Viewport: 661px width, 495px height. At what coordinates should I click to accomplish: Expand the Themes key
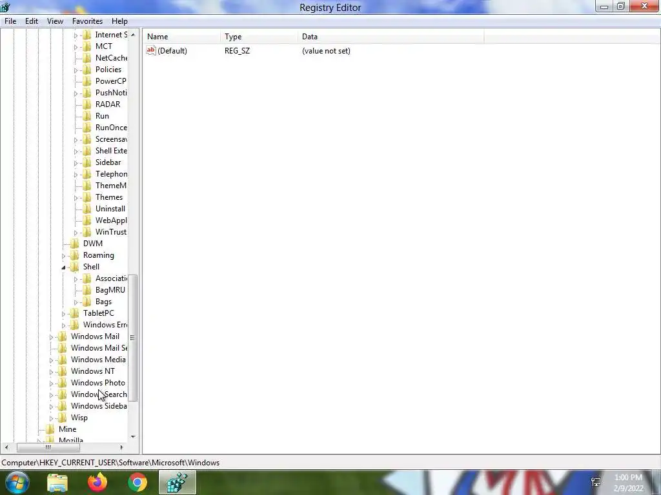pyautogui.click(x=76, y=197)
